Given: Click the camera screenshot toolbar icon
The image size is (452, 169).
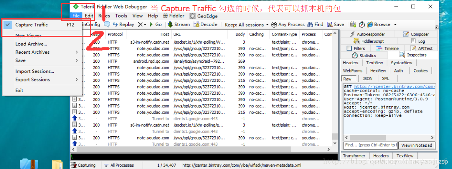Looking at the screenshot, I should coord(353,25).
